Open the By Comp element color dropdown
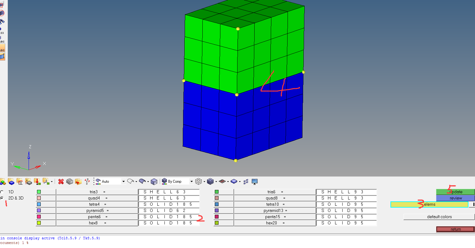475x248 pixels. coord(191,181)
